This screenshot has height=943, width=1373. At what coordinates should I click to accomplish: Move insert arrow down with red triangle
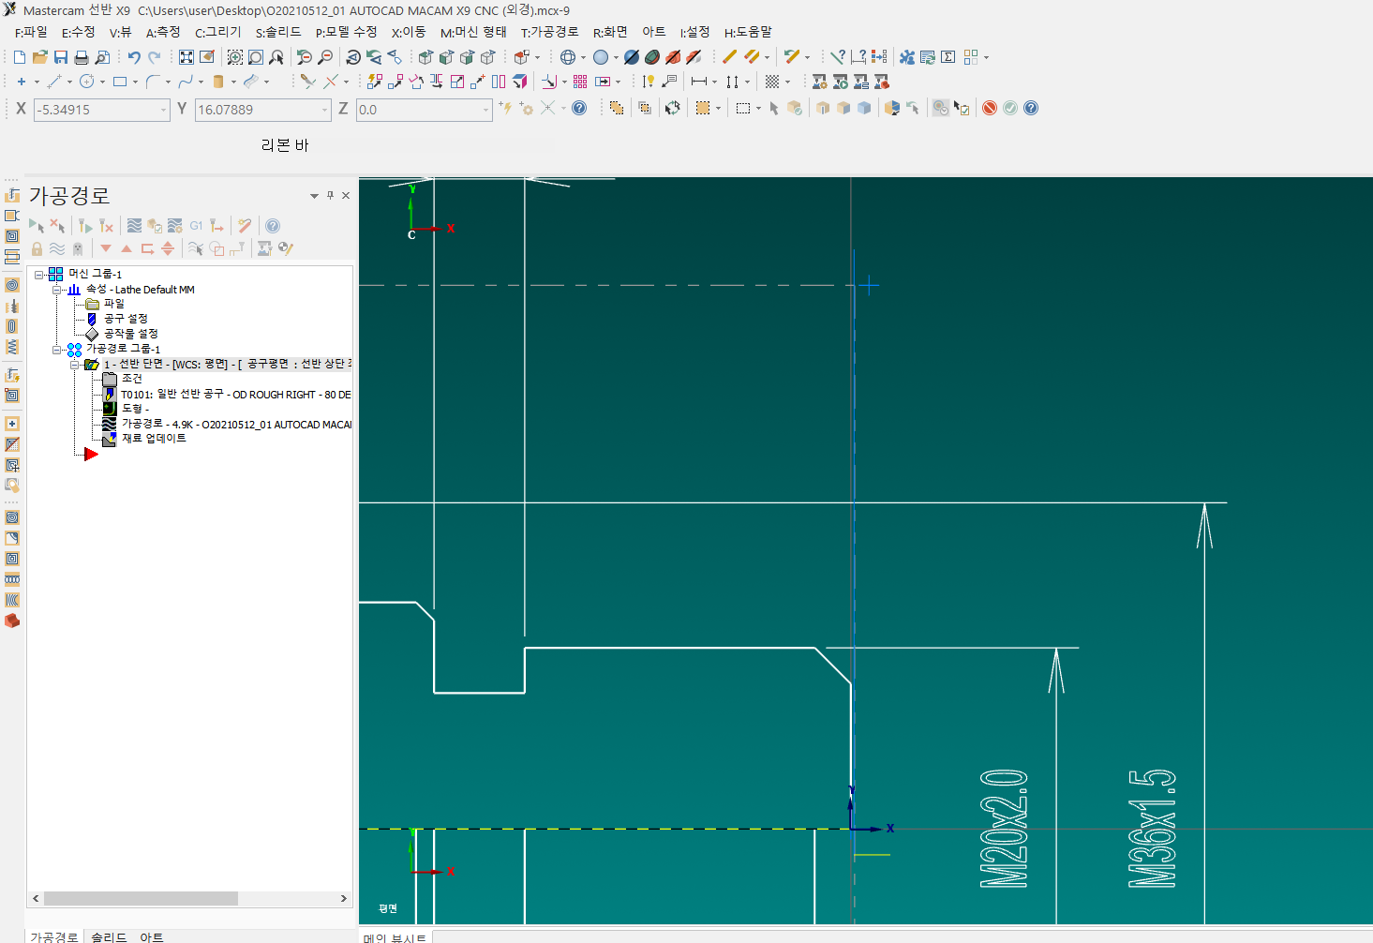[106, 248]
